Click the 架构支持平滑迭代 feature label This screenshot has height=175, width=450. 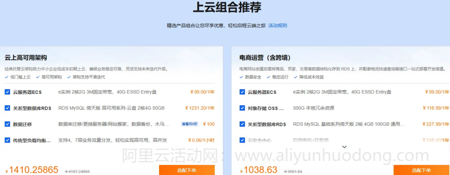[89, 77]
